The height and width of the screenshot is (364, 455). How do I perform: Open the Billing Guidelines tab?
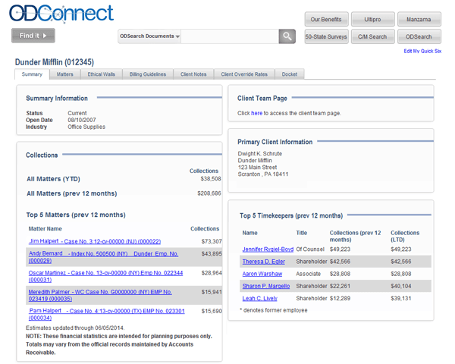coord(148,74)
